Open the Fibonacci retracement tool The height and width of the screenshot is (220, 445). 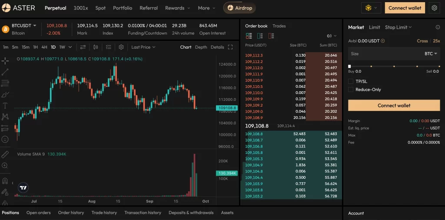click(x=5, y=83)
